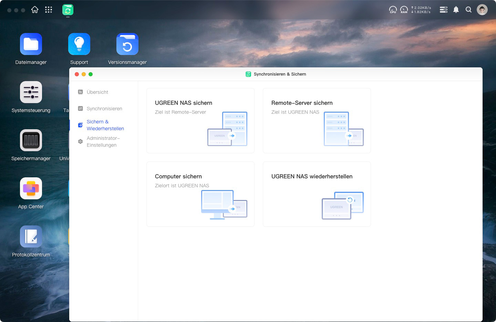
Task: Check the RAM usage gauge icon
Action: (x=404, y=10)
